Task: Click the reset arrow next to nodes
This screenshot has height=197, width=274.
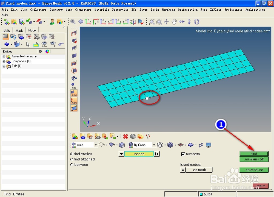Action: click(157, 154)
